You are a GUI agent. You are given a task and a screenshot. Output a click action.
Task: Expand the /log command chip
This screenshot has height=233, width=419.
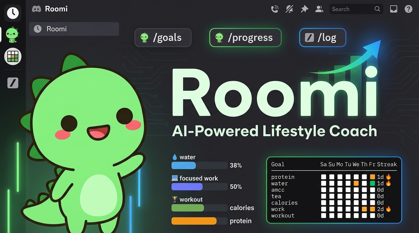322,37
